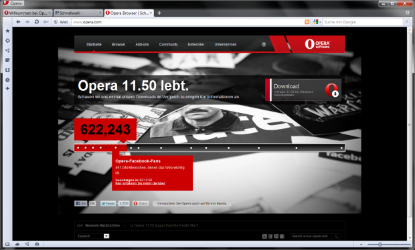Click the Opera Software logo
415x250 pixels.
point(317,44)
